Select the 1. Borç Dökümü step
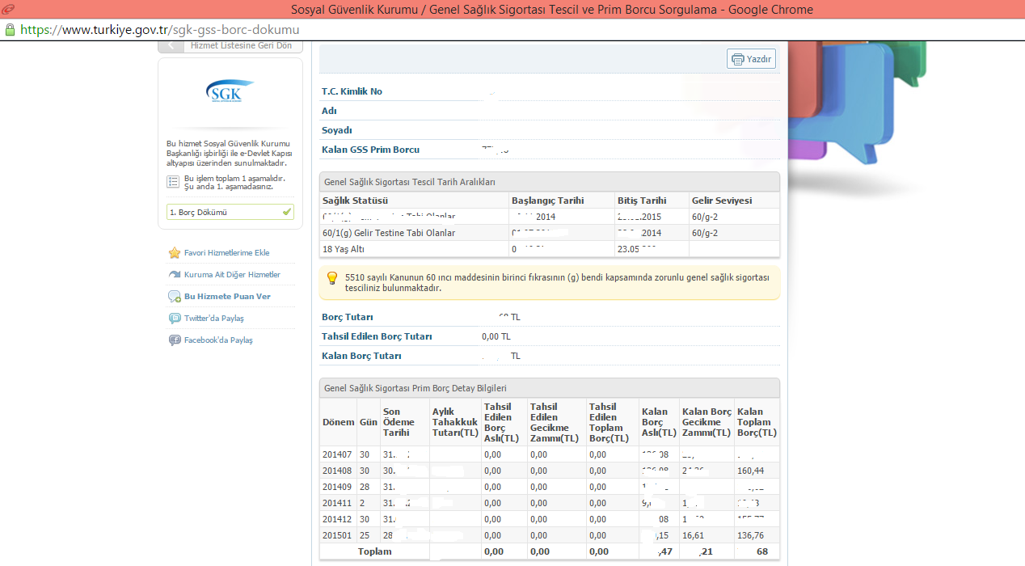Image resolution: width=1025 pixels, height=566 pixels. tap(230, 212)
